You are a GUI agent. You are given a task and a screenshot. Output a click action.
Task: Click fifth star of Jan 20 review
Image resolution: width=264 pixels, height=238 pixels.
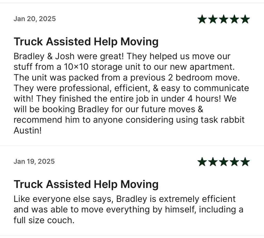pyautogui.click(x=245, y=19)
